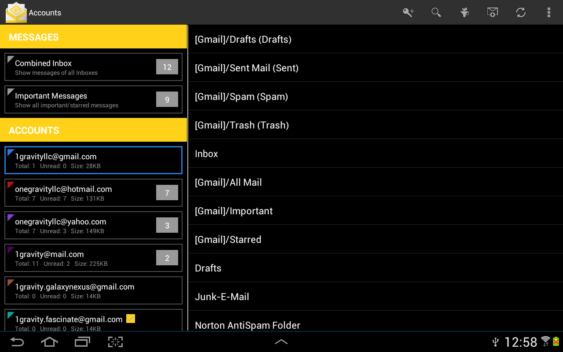Select the ACCOUNTS section header
Viewport: 563px width, 352px height.
pos(34,130)
